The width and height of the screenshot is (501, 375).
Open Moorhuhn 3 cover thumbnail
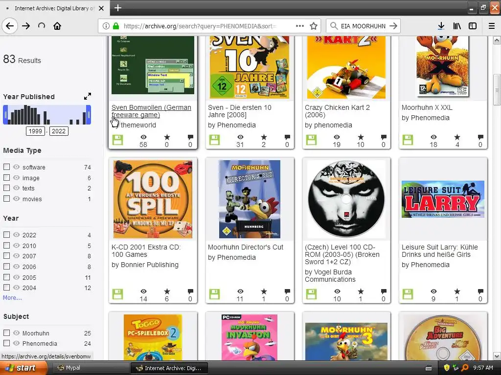tap(346, 341)
